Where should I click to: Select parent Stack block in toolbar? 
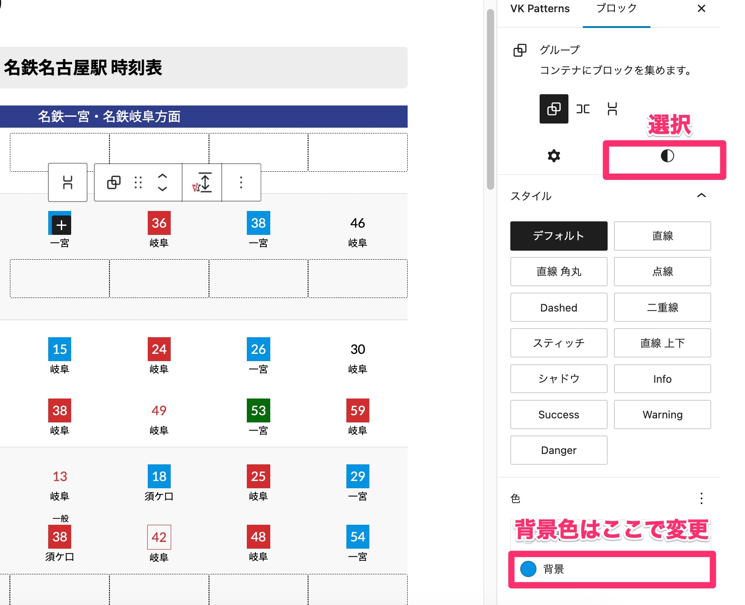pos(68,182)
